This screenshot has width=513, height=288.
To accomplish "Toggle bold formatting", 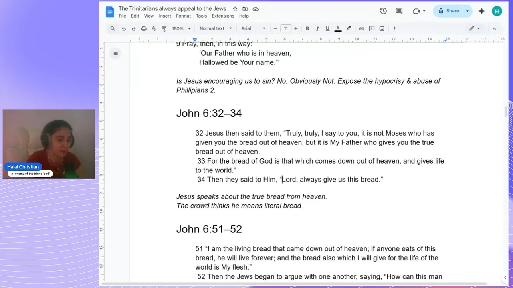I will 307,28.
